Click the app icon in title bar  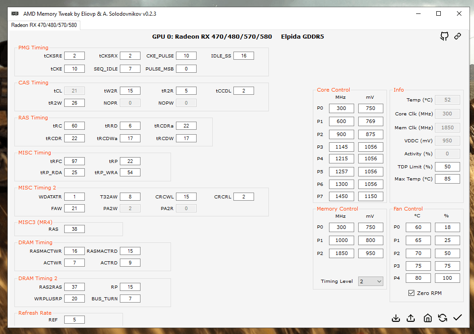pyautogui.click(x=15, y=13)
